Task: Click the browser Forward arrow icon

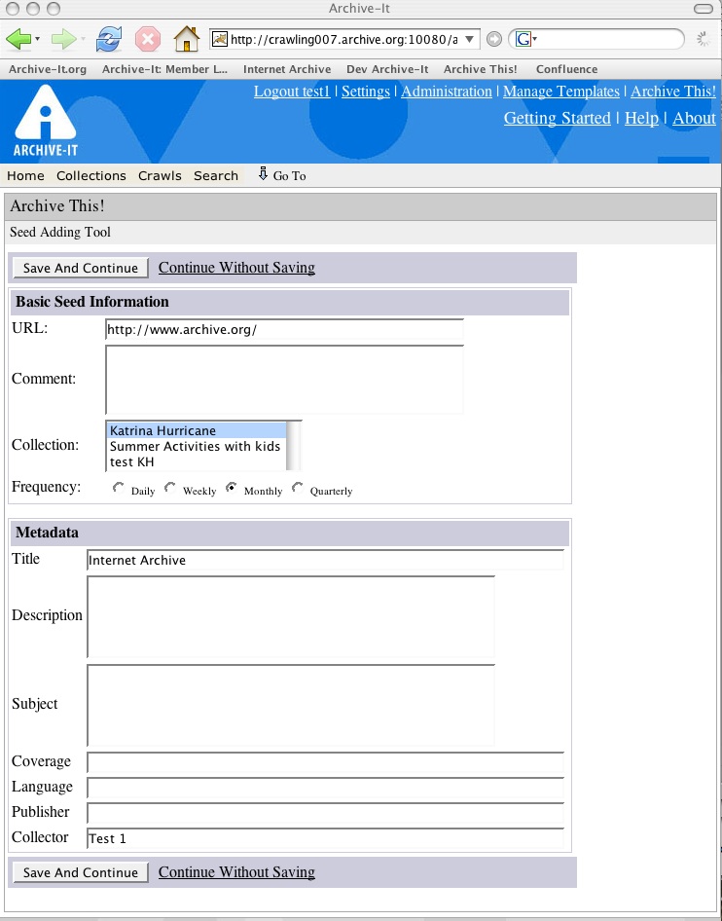Action: [63, 39]
